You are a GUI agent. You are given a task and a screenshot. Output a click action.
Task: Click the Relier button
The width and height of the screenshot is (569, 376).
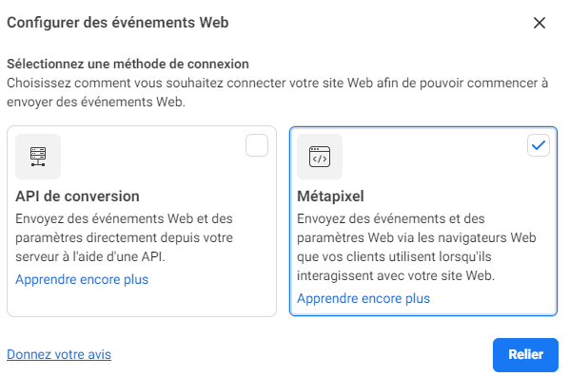(525, 354)
